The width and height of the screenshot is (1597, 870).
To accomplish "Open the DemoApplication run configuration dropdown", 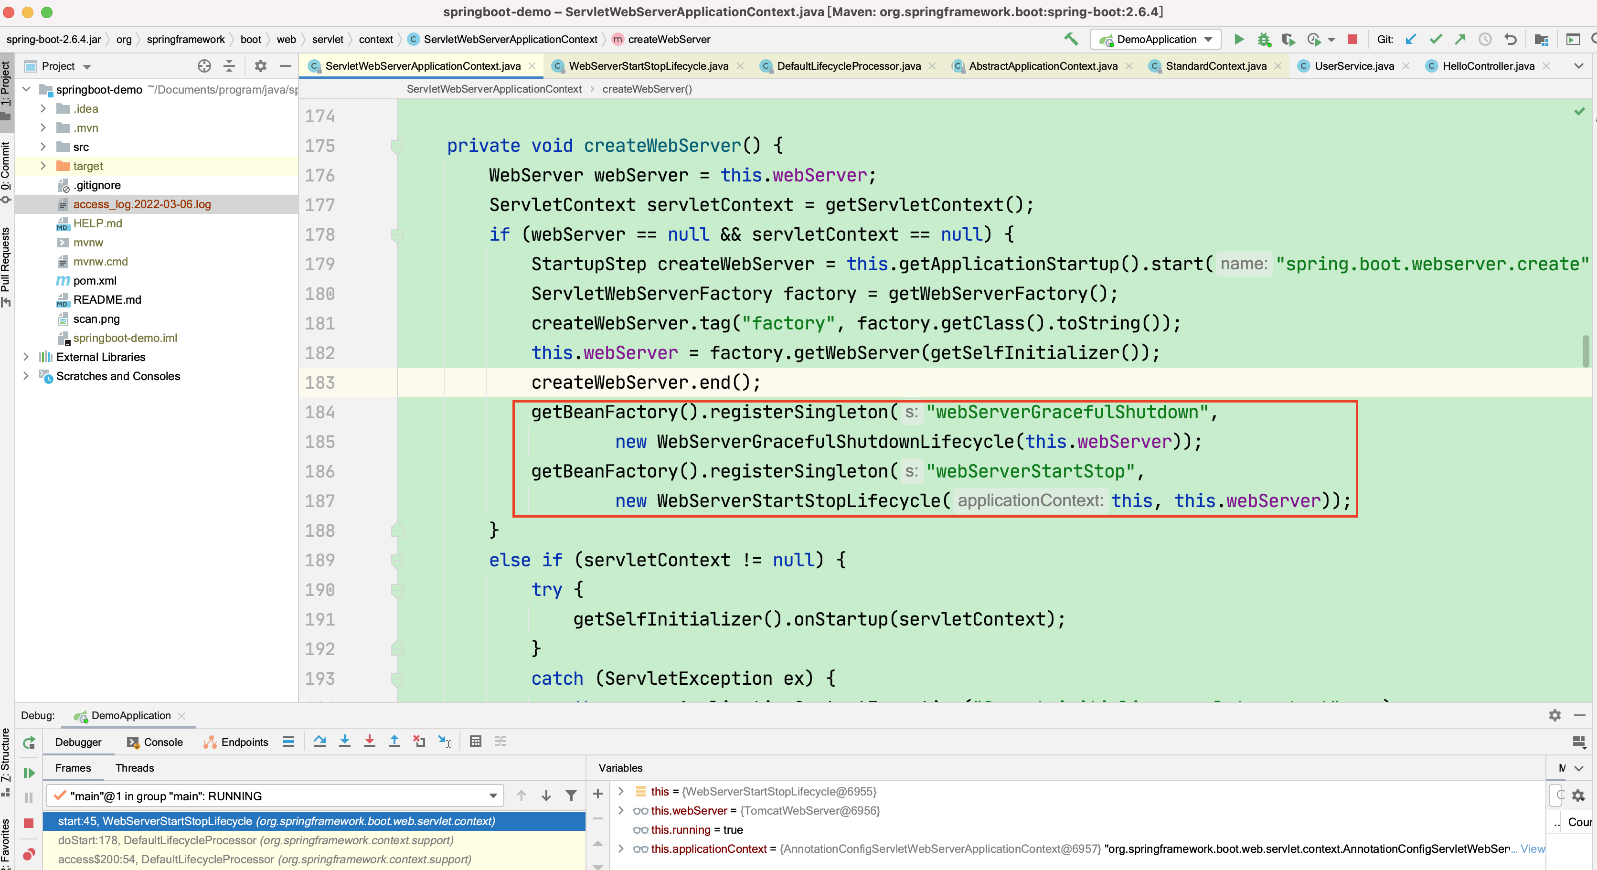I will (x=1156, y=39).
